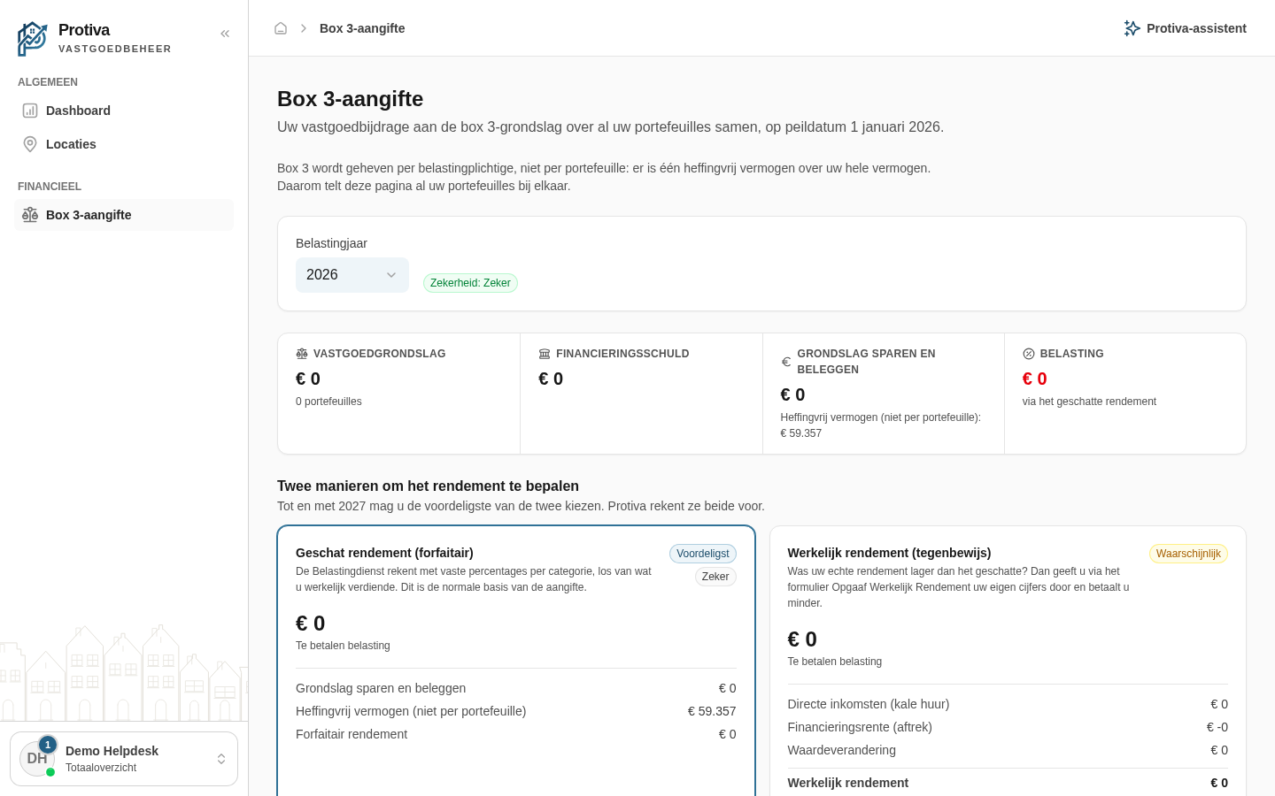
Task: Click the DH avatar with notification badge
Action: [x=37, y=759]
